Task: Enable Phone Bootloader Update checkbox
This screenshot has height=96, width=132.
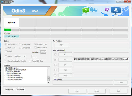Action: coord(6,61)
